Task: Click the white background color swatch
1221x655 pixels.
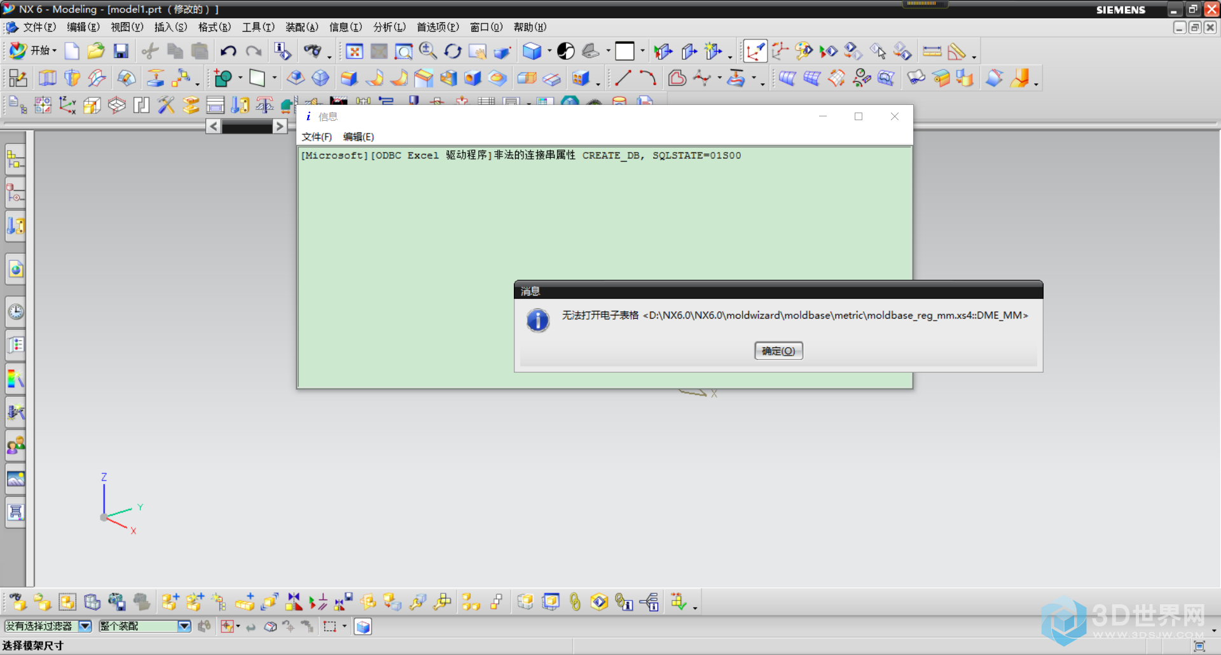Action: click(x=624, y=51)
